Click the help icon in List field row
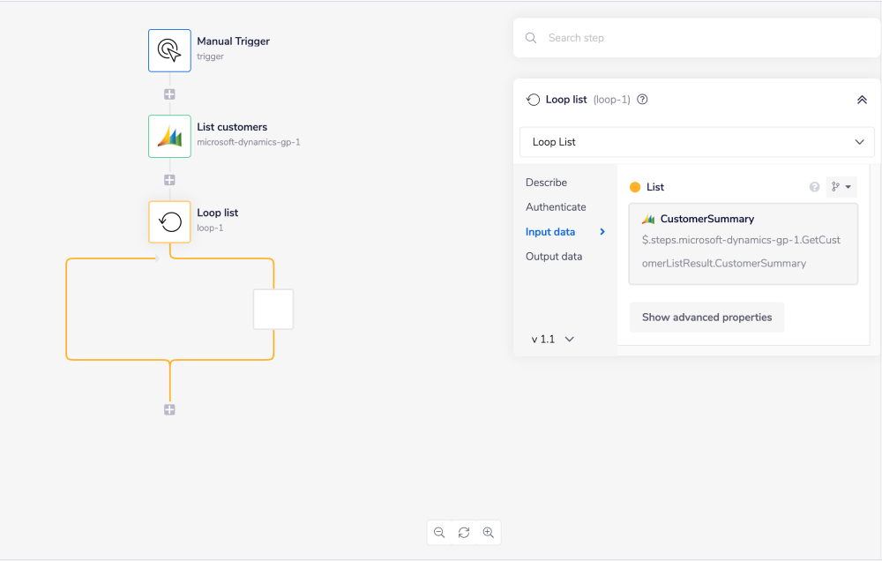This screenshot has width=882, height=561. [x=814, y=187]
